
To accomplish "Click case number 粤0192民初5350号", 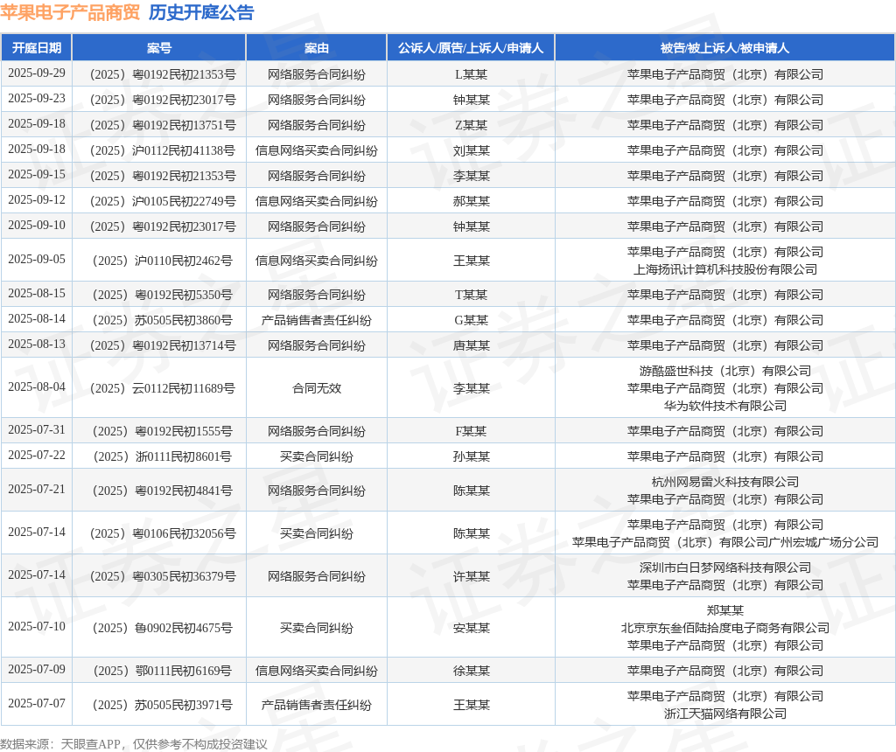I will [x=184, y=295].
